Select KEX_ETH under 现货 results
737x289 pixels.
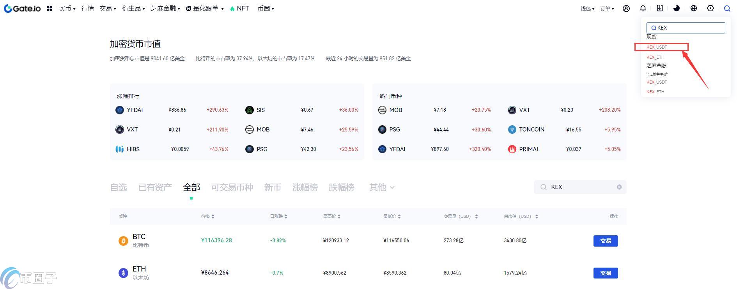point(656,57)
